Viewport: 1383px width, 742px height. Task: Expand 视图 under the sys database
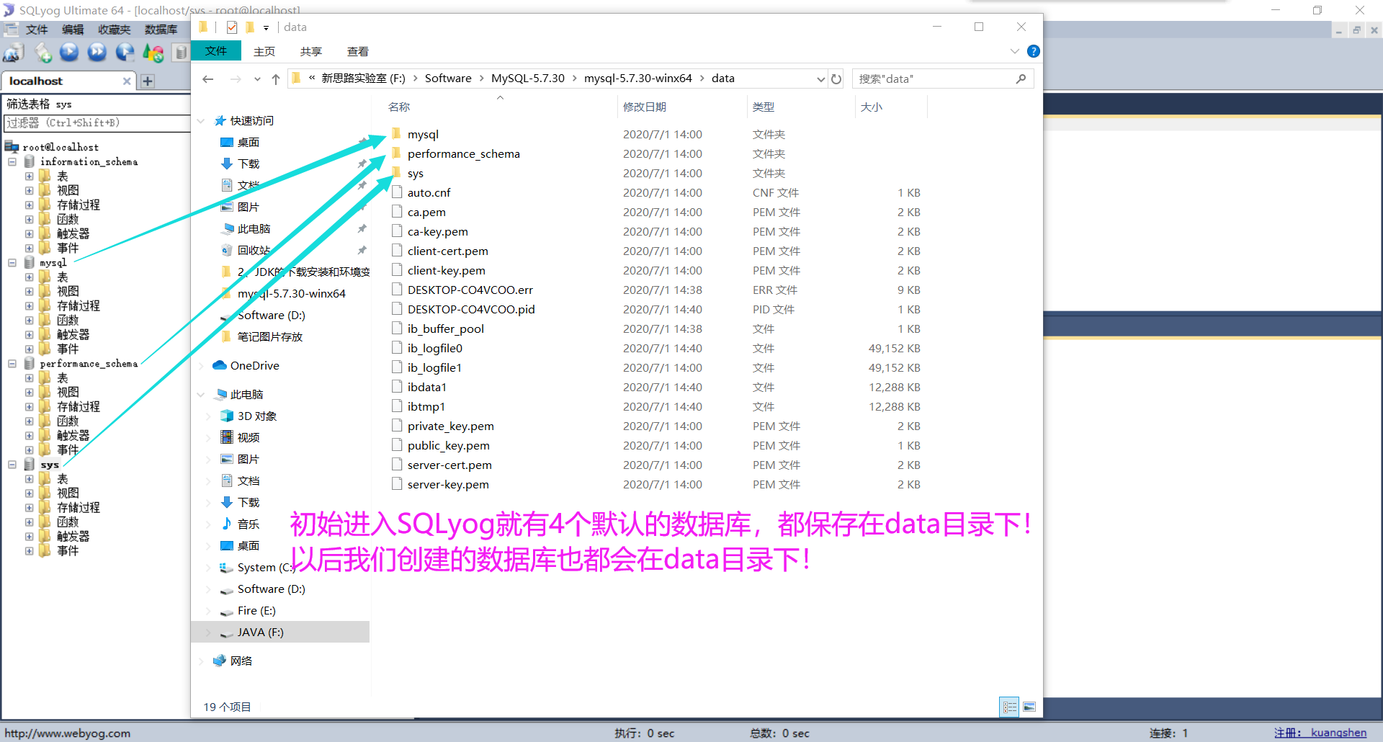pyautogui.click(x=29, y=493)
